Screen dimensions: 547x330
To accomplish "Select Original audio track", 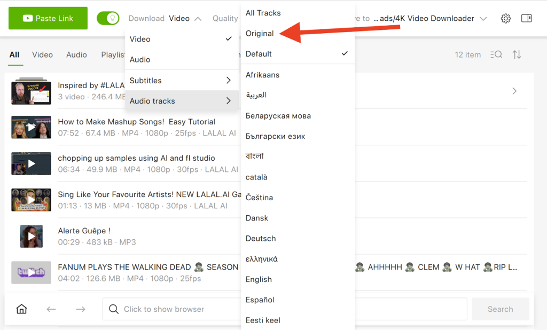I will click(260, 34).
